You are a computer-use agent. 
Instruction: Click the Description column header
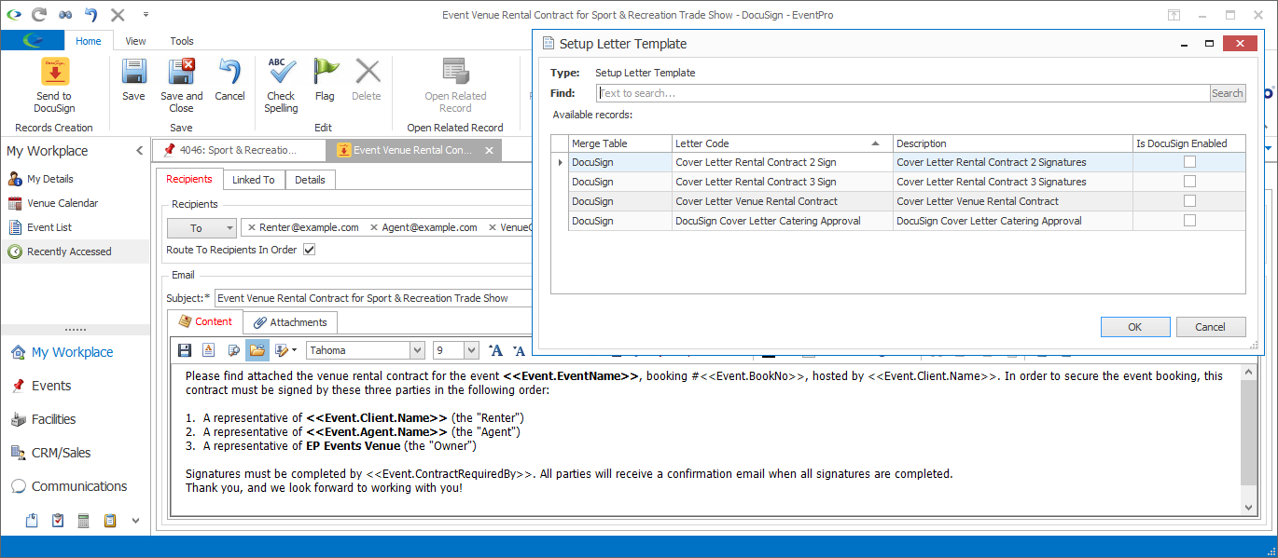click(1013, 143)
